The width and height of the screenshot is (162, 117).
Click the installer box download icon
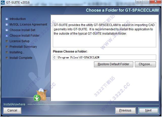(x=40, y=95)
